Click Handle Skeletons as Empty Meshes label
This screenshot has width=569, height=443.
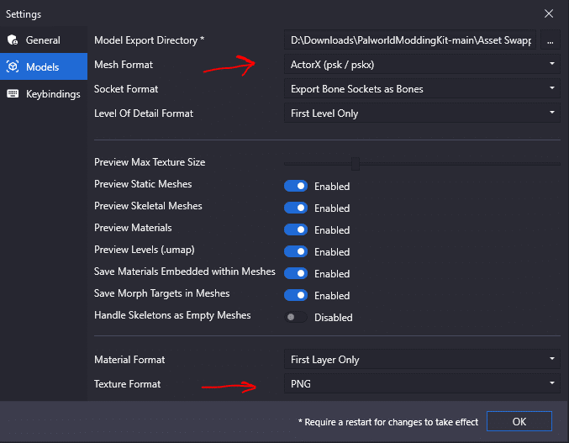tap(172, 315)
